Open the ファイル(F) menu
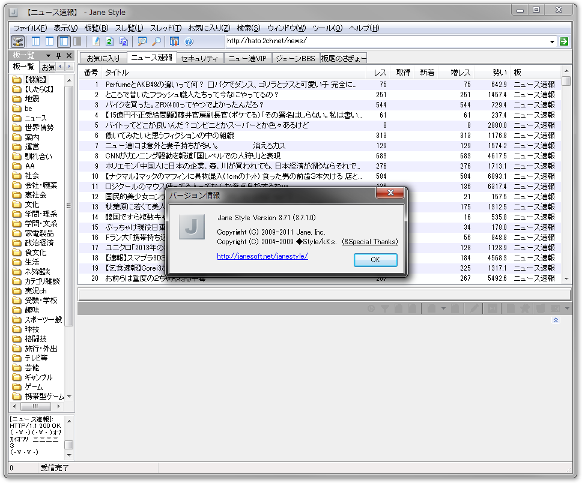582x483 pixels. coord(31,28)
